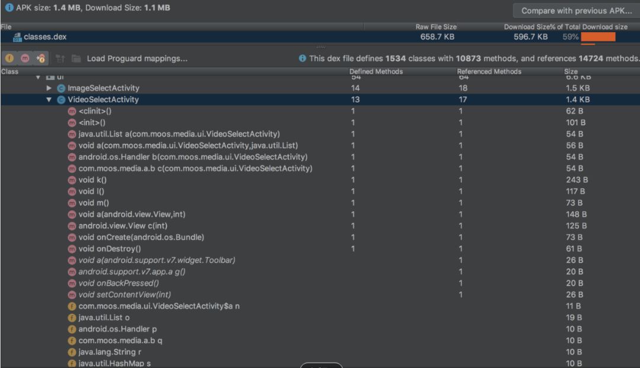Click the Defined Methods column header
The height and width of the screenshot is (368, 640).
click(376, 71)
